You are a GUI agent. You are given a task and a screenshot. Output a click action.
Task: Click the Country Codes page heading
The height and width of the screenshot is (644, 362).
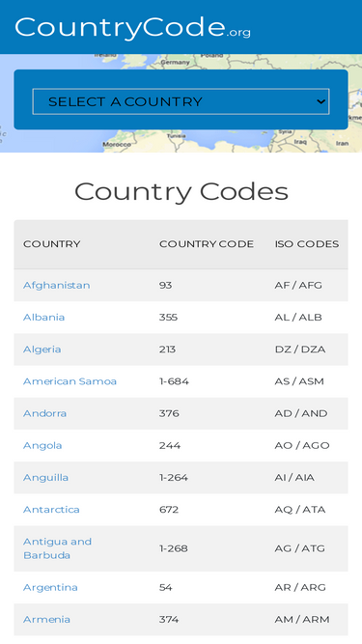coord(181,191)
